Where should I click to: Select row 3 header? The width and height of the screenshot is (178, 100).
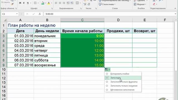(4, 36)
